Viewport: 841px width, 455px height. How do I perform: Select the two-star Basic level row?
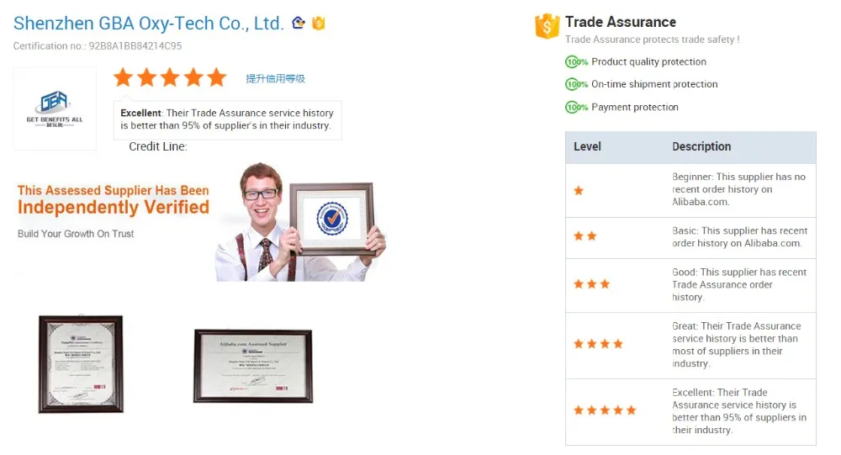click(x=690, y=238)
